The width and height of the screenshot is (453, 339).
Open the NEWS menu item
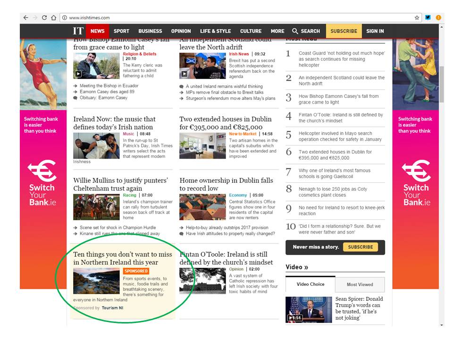(x=97, y=31)
